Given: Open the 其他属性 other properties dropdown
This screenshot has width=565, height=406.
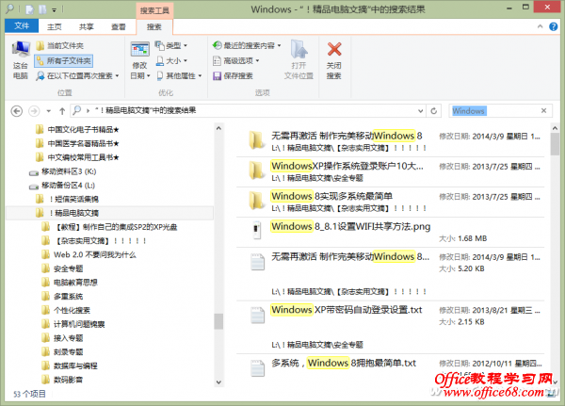Looking at the screenshot, I should point(180,75).
